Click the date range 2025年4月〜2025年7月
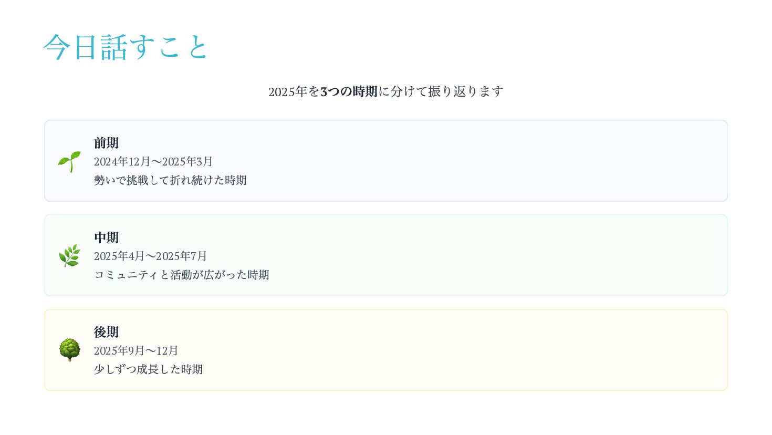The image size is (772, 435). [x=150, y=256]
